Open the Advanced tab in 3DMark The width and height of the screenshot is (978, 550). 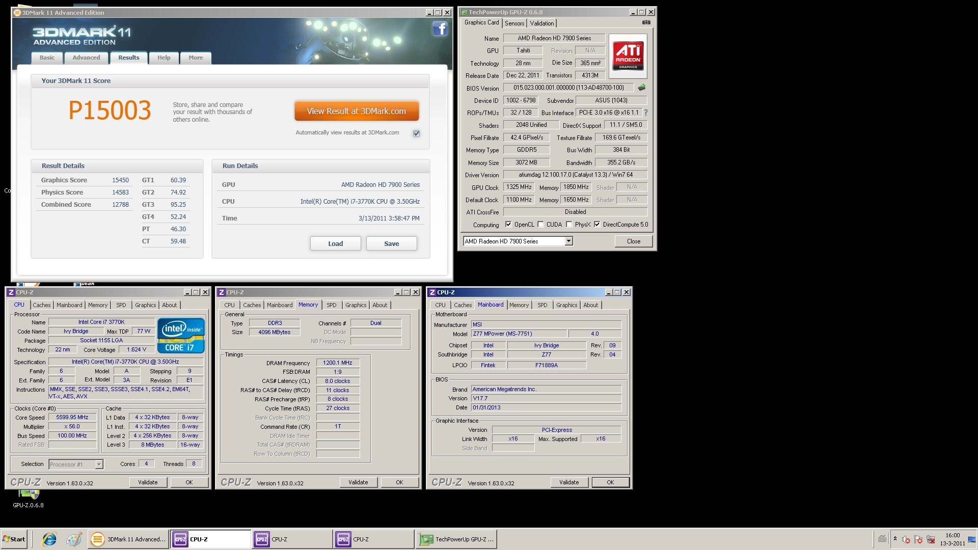click(x=86, y=58)
